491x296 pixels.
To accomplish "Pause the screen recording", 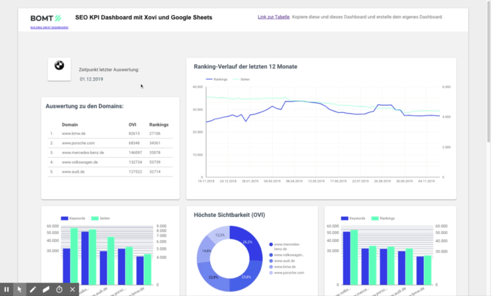I will point(7,289).
